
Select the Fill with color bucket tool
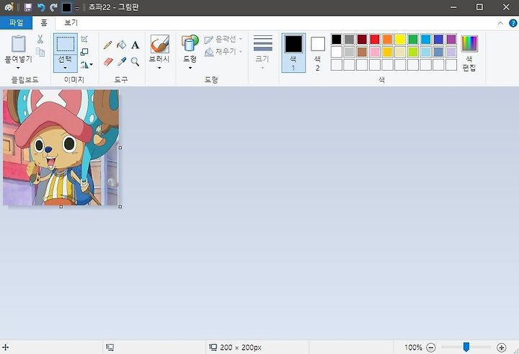[122, 45]
